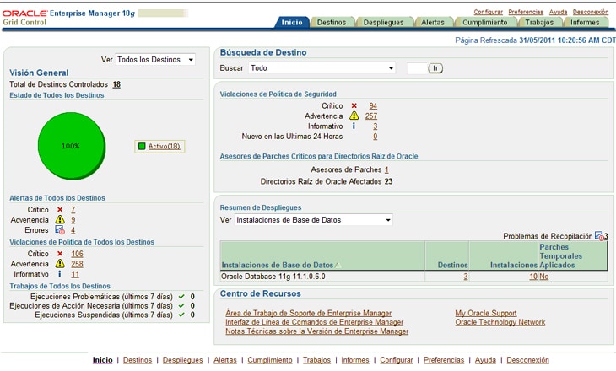This screenshot has width=616, height=371.
Task: Click Destinos count 3 for Oracle Database 11g
Action: 466,277
